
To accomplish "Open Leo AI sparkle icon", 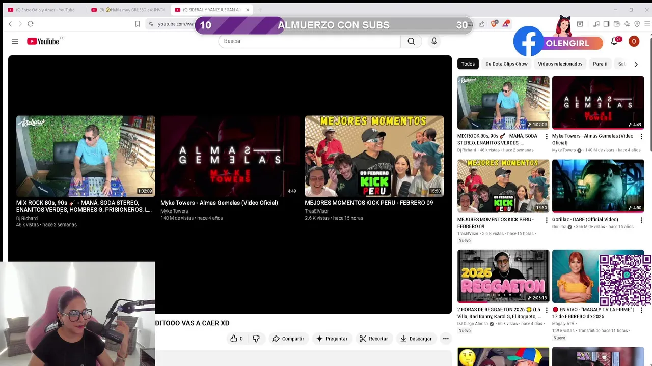I will 627,24.
